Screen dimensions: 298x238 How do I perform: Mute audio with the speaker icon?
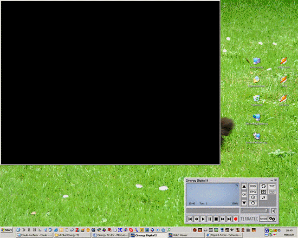coord(274,211)
